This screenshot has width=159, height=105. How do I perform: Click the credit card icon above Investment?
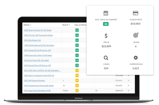coord(135,13)
